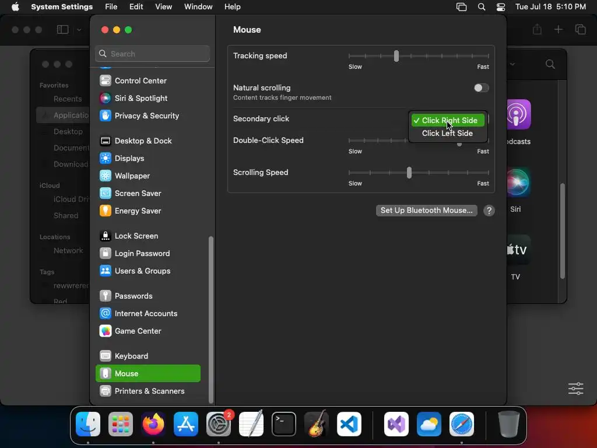Open the File menu
The width and height of the screenshot is (597, 448).
111,7
